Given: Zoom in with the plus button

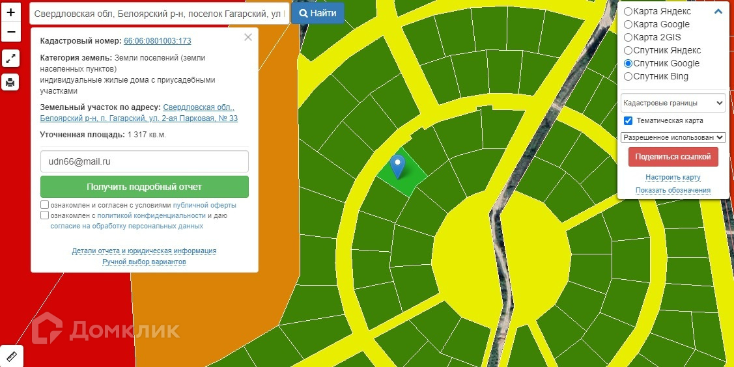Looking at the screenshot, I should 11,12.
